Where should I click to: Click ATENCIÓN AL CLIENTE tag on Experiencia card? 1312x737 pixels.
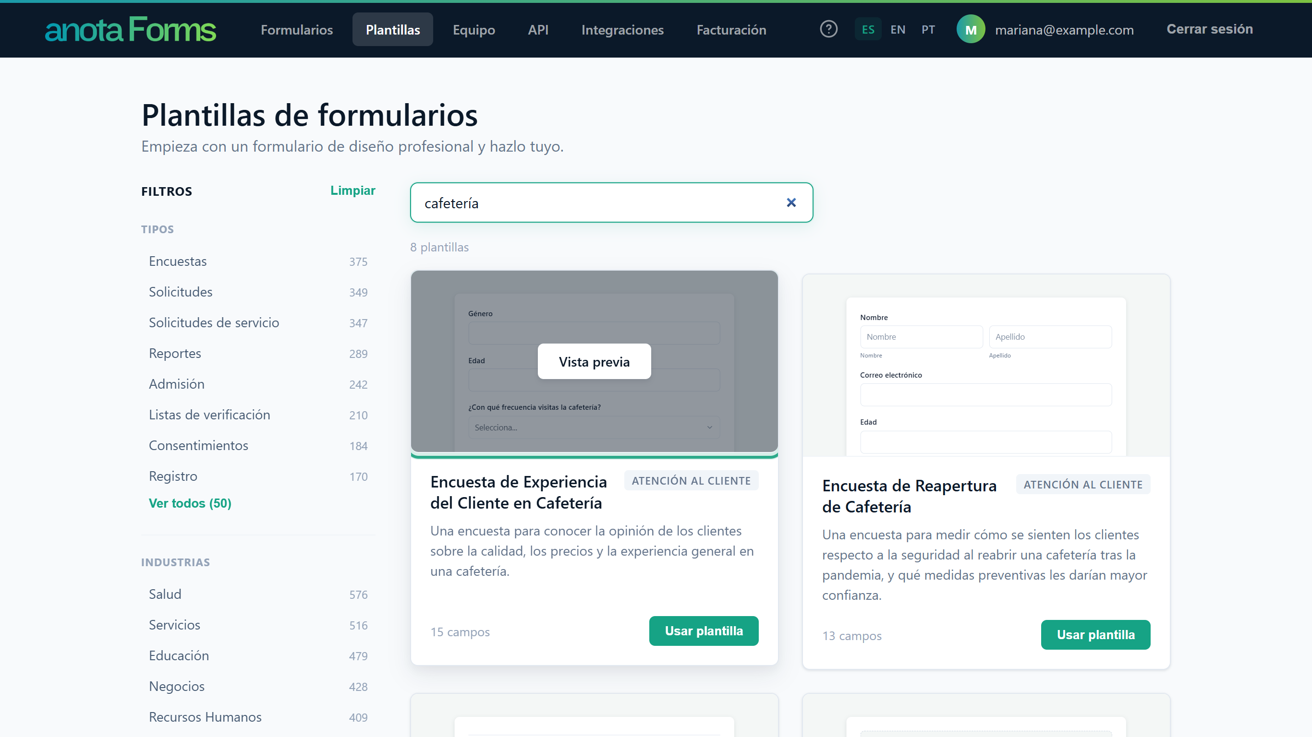click(691, 481)
